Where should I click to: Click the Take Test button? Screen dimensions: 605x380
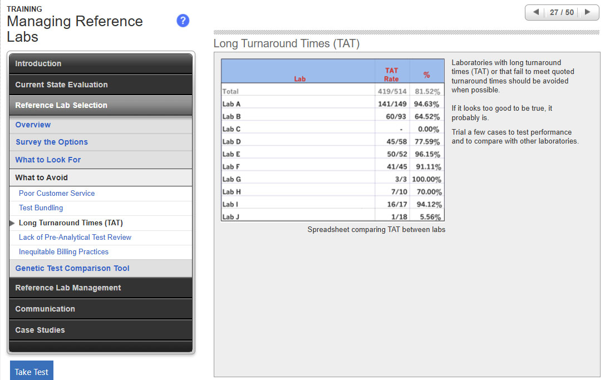click(32, 372)
